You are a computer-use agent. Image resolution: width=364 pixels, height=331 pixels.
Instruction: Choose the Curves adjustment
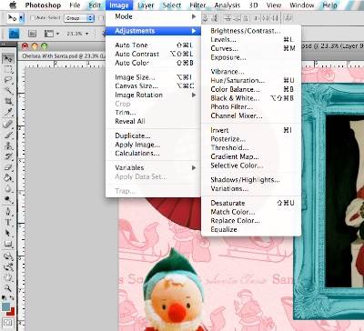point(251,48)
